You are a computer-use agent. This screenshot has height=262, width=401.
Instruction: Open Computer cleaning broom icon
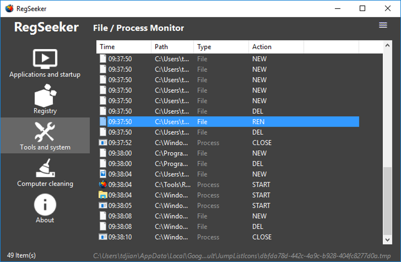[45, 168]
